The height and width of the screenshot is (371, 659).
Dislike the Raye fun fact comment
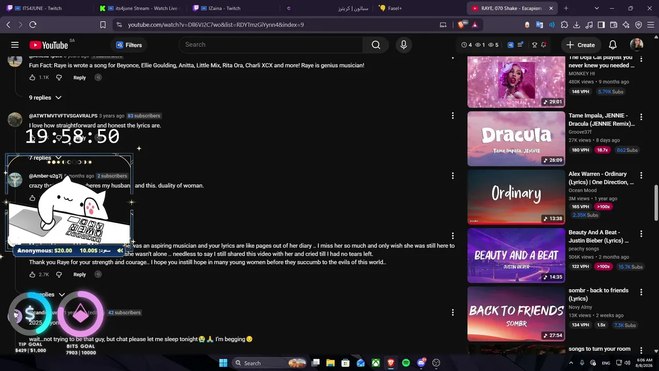[x=59, y=77]
